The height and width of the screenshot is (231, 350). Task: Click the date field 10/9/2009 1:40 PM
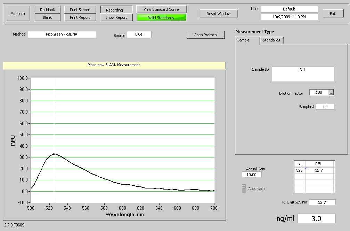[290, 17]
